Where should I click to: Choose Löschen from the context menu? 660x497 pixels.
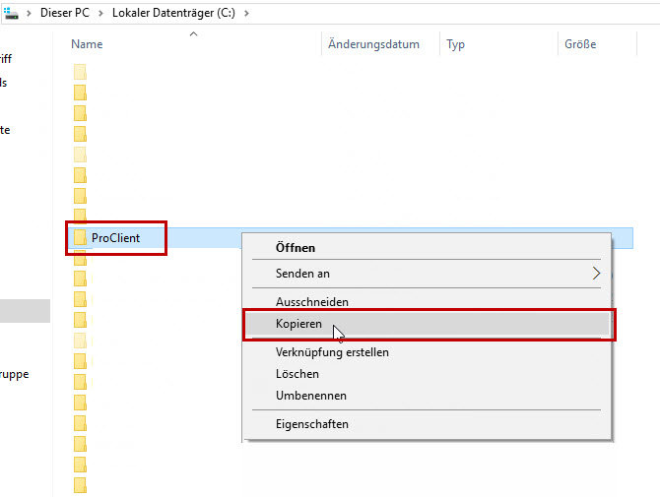pyautogui.click(x=297, y=374)
